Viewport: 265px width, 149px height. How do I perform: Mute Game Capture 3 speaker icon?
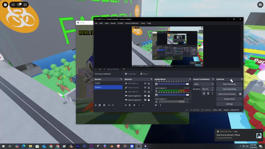tap(156, 95)
